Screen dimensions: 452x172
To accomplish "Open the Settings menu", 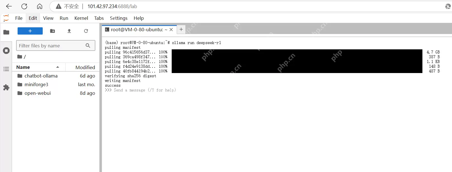I will pos(118,18).
